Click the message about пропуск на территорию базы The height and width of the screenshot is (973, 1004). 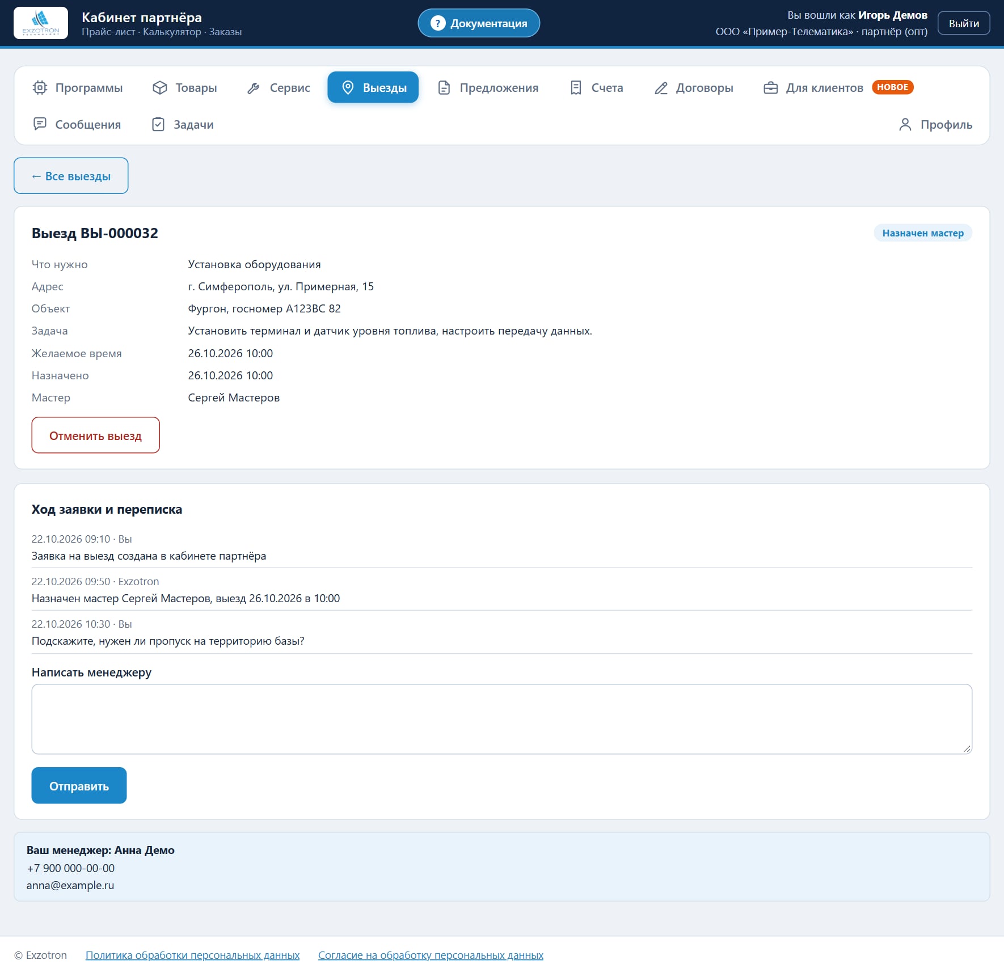click(x=168, y=641)
